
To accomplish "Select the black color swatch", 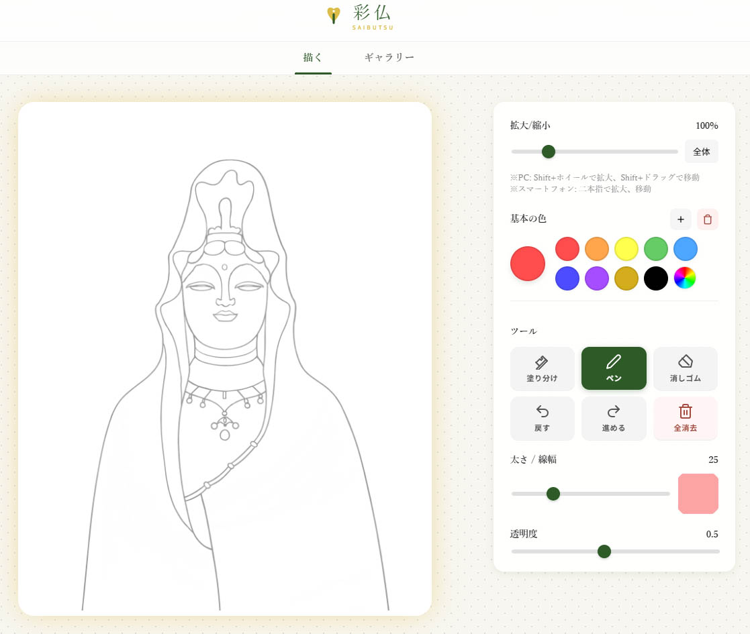I will tap(655, 278).
